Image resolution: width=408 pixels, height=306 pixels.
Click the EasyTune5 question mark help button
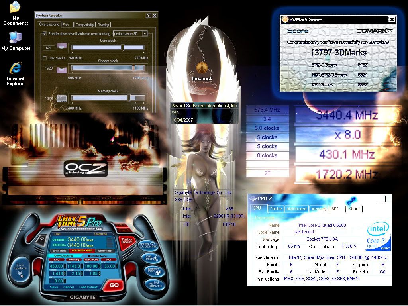[x=41, y=239]
